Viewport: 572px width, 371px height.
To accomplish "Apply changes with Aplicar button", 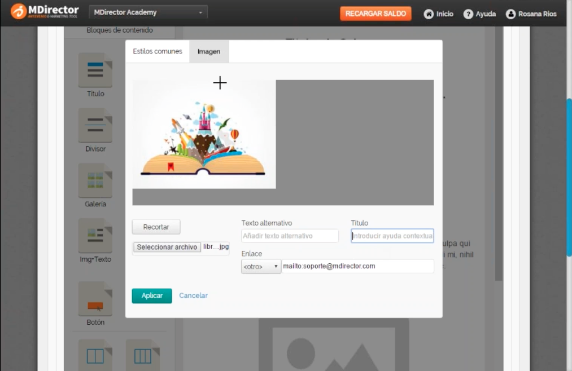I will (152, 295).
